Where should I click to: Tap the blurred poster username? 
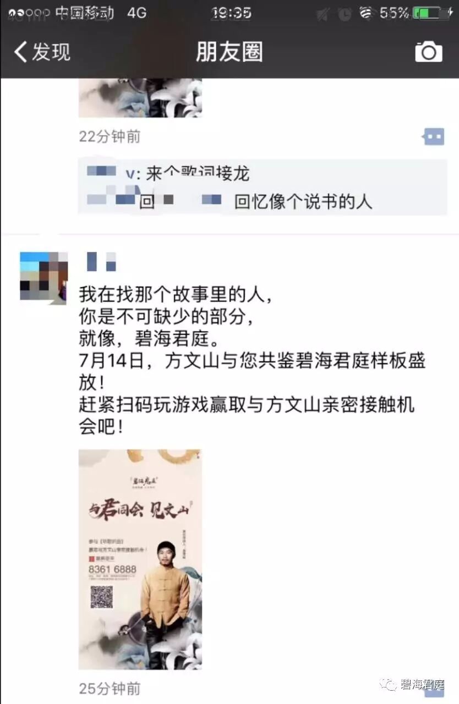pos(102,262)
